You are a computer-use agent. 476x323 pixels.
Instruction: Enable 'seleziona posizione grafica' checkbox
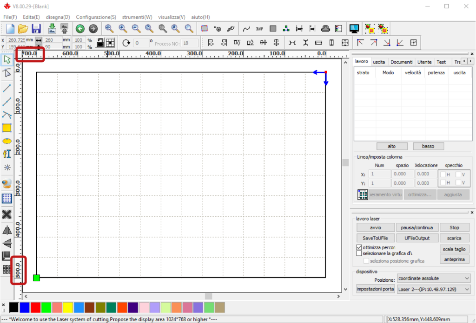point(366,261)
